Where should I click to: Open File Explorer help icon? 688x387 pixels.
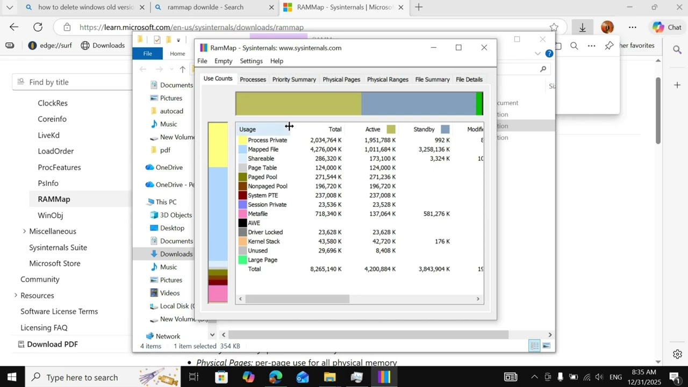pos(549,54)
